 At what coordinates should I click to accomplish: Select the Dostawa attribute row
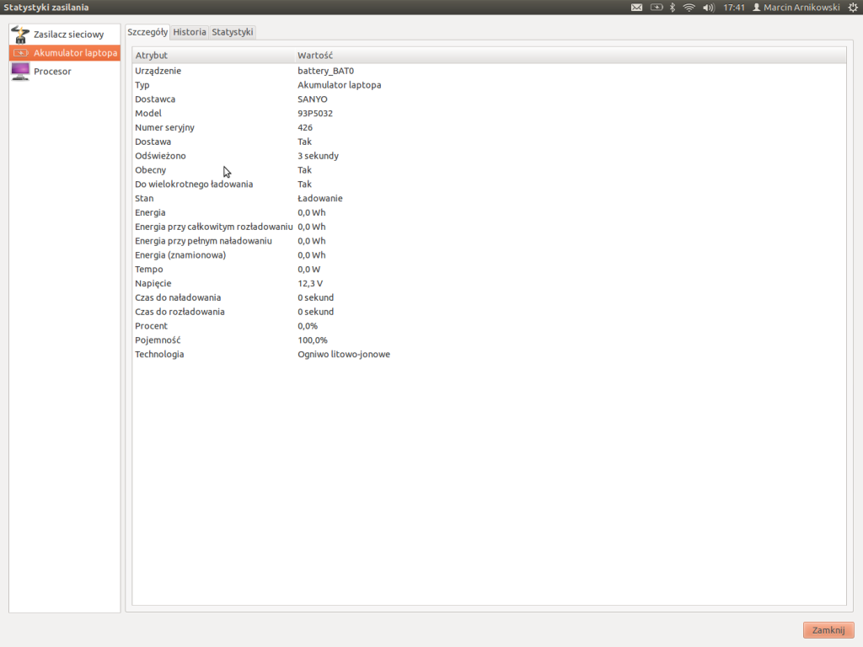click(x=489, y=142)
